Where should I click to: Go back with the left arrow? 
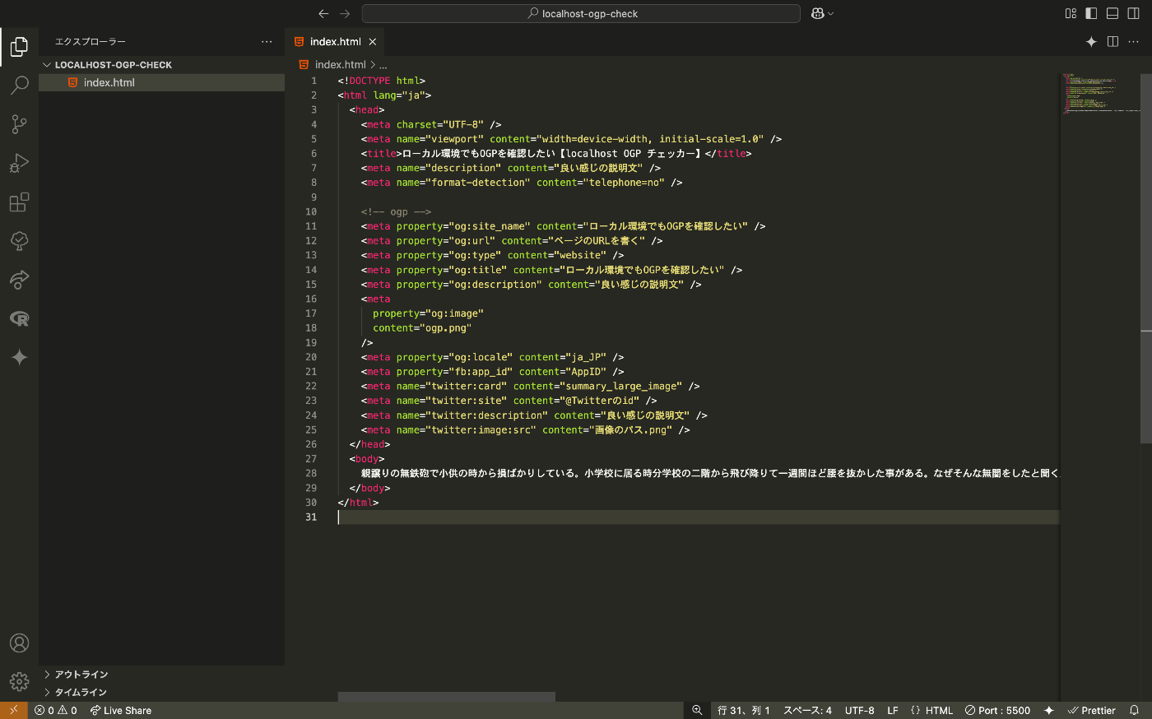pos(323,13)
